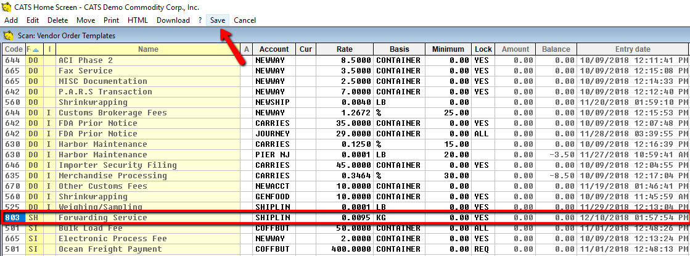Click the 12/10/2018 01:57:54 entry date

pyautogui.click(x=633, y=218)
